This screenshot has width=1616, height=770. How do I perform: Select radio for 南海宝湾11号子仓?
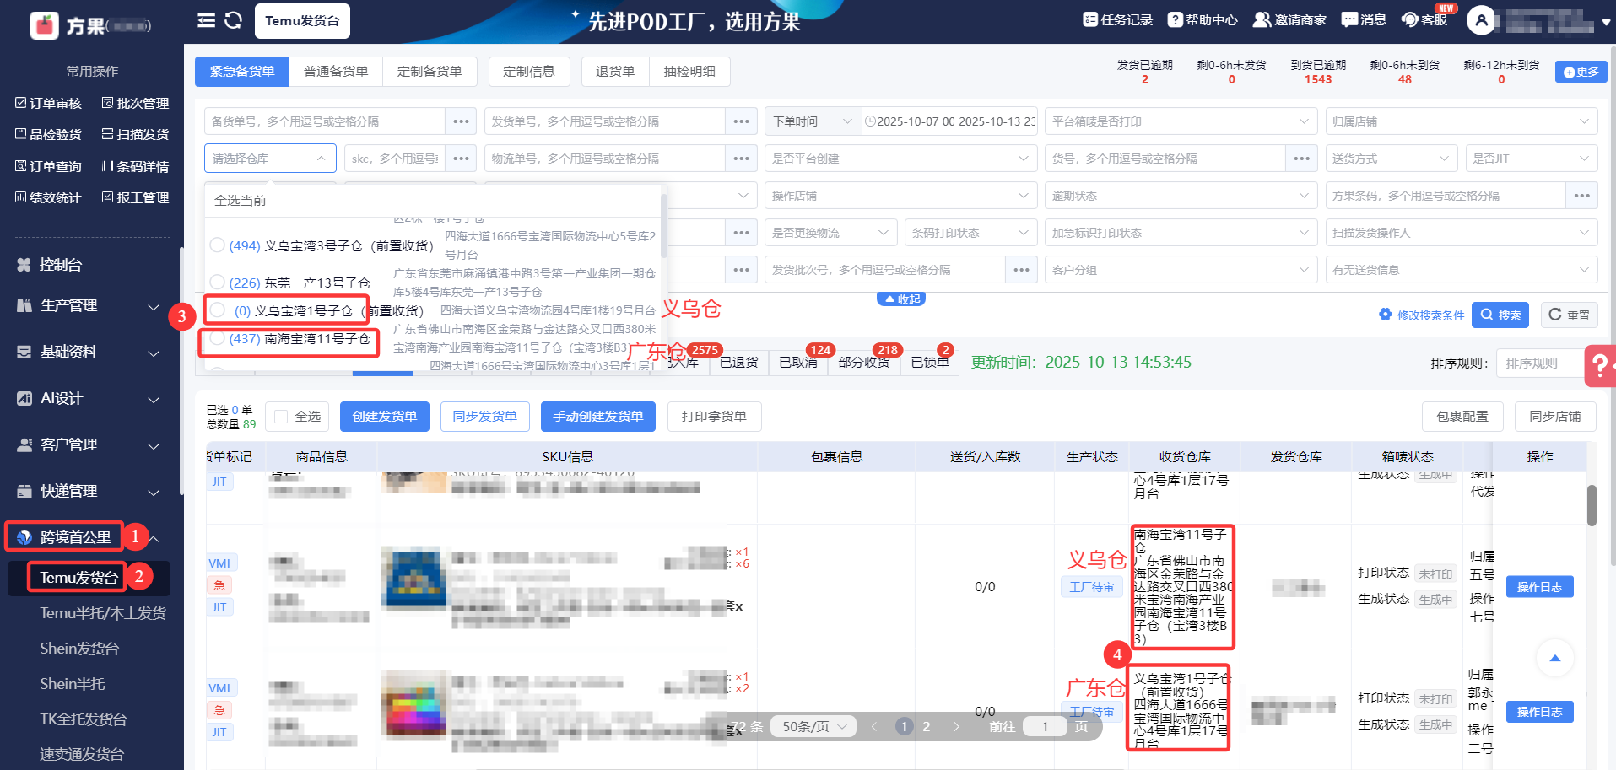(217, 338)
